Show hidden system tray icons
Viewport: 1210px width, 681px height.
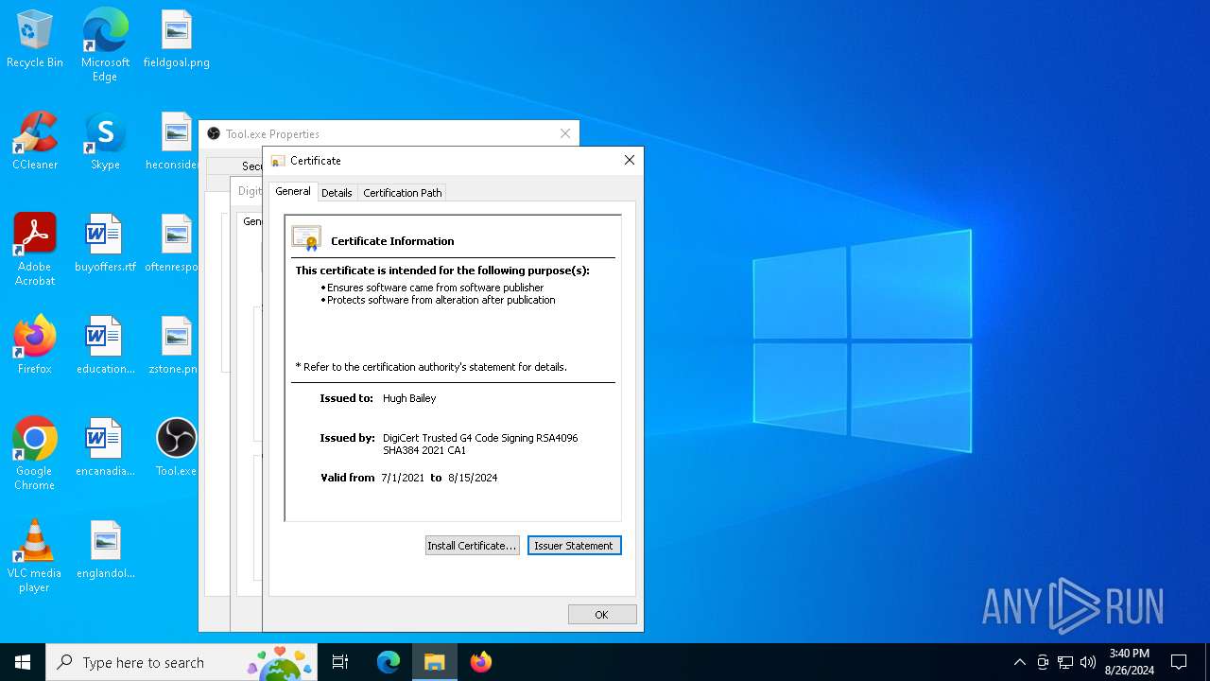click(1019, 662)
